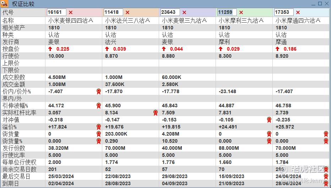Screen dimensions: 331x188
Task: Click the ribbon in 17353's 街货量 row
Action: tap(326, 134)
